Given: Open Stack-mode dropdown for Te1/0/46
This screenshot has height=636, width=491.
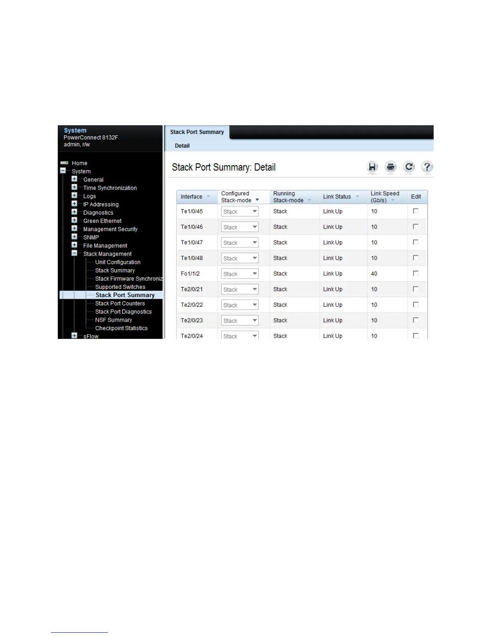Looking at the screenshot, I should point(240,227).
